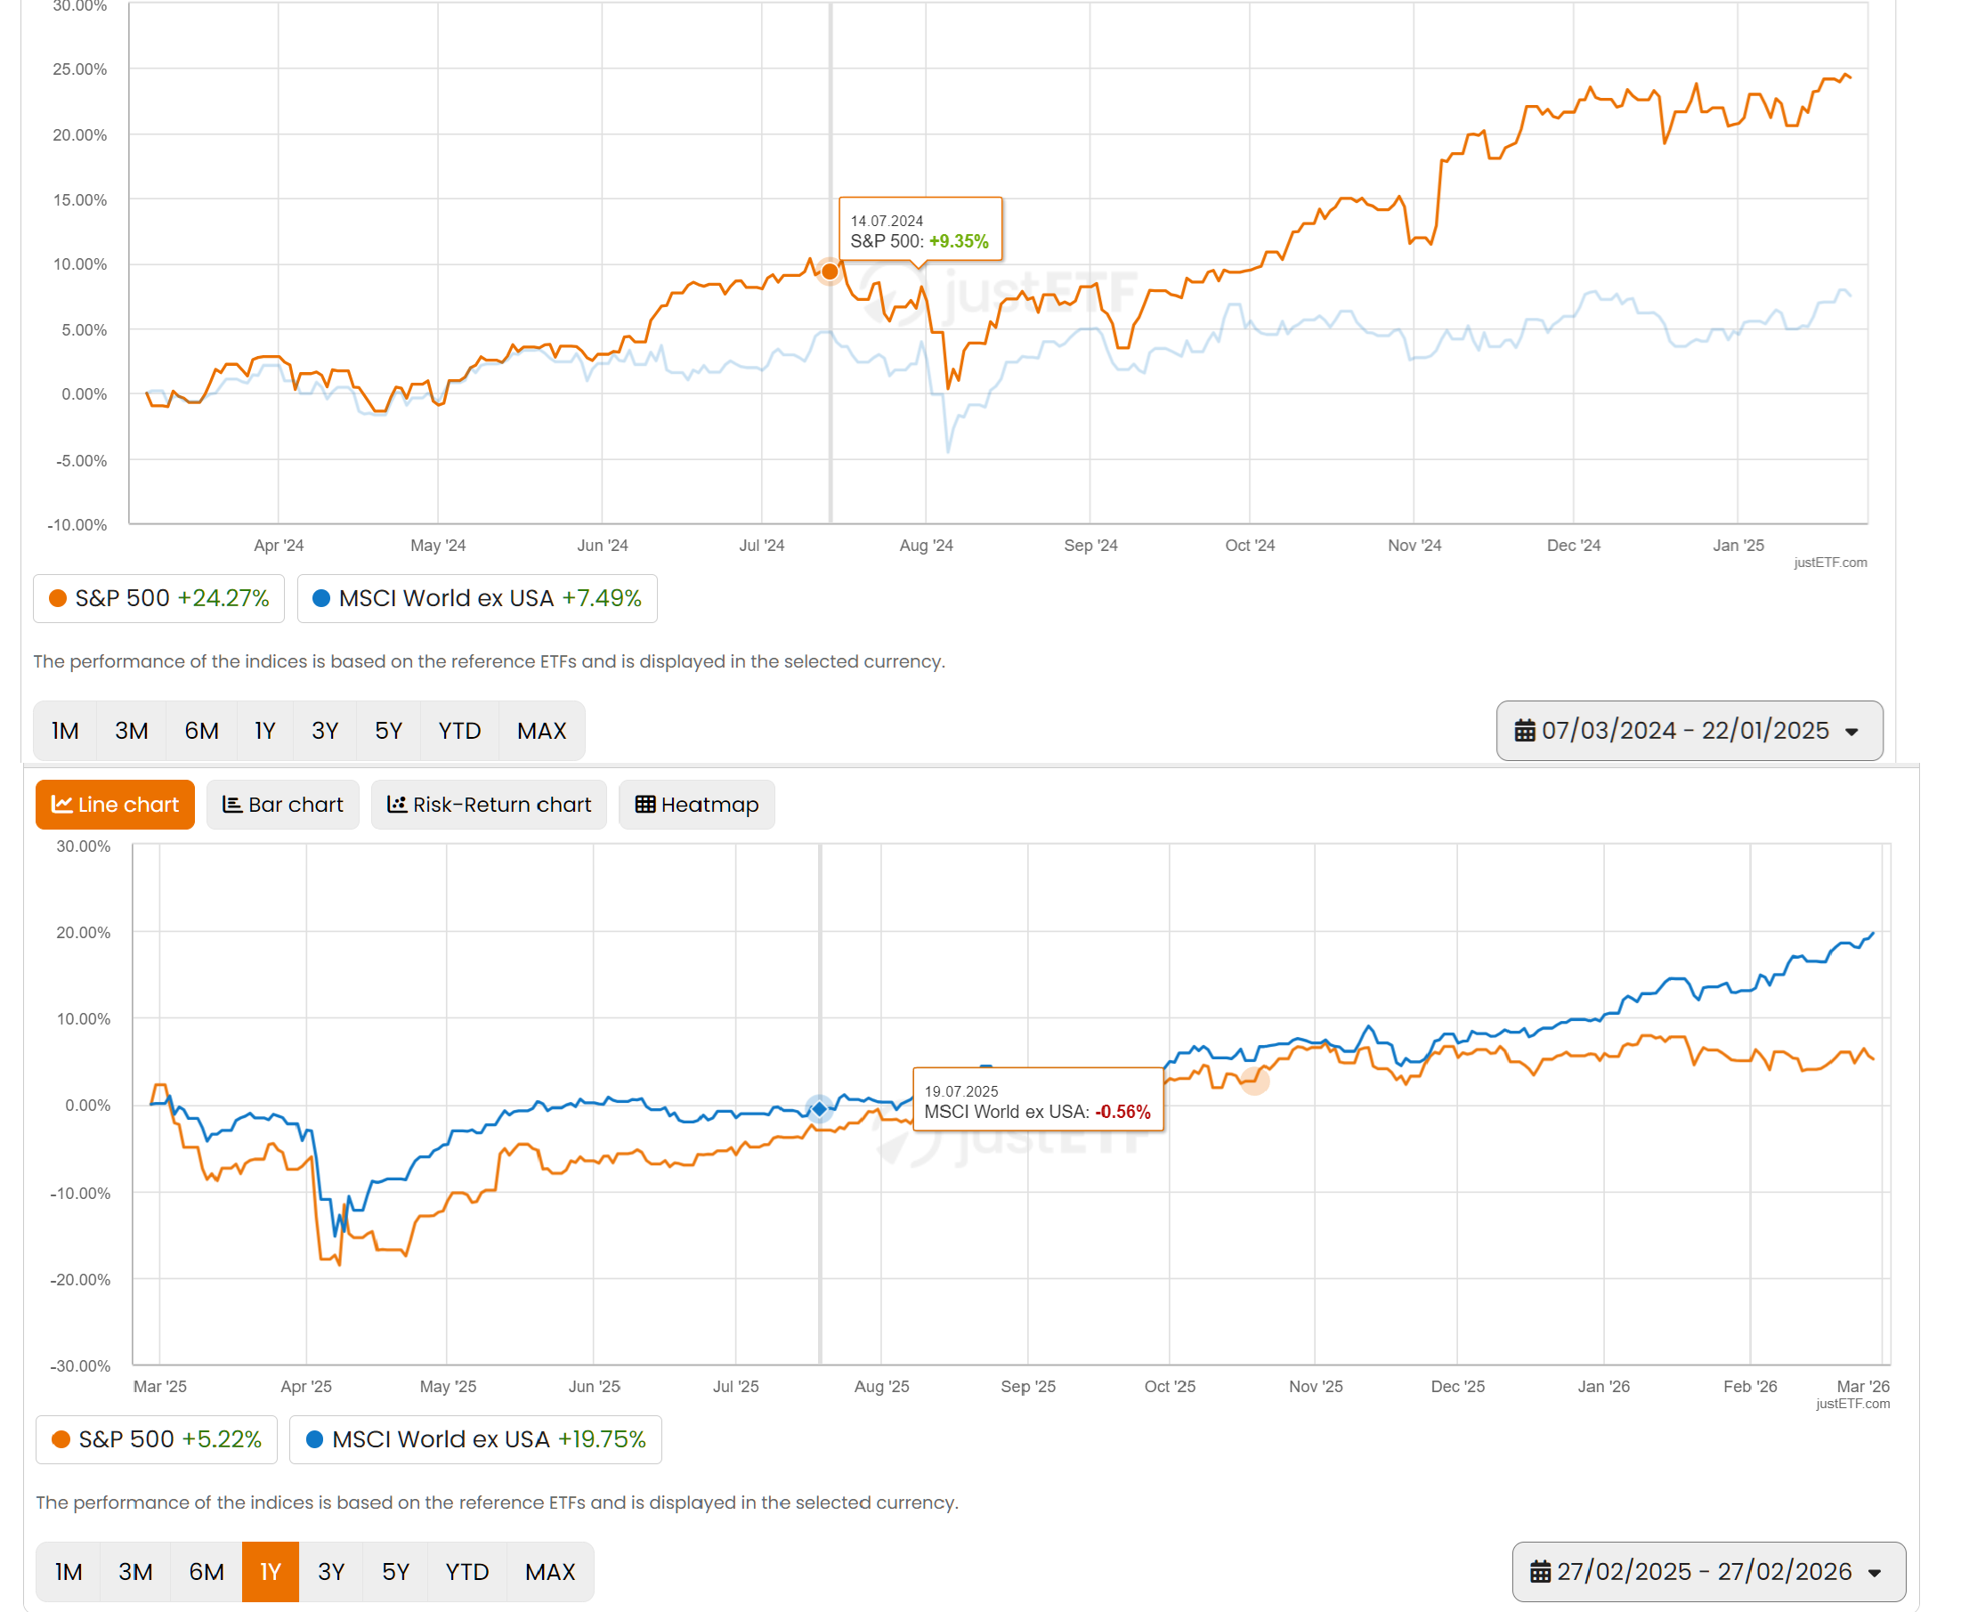1977x1612 pixels.
Task: Open the Risk-Return chart view
Action: [489, 804]
